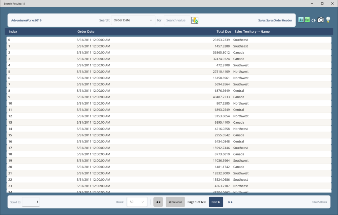338x215 pixels.
Task: Select the cell with Total Due 23153.2339
Action: pos(221,40)
